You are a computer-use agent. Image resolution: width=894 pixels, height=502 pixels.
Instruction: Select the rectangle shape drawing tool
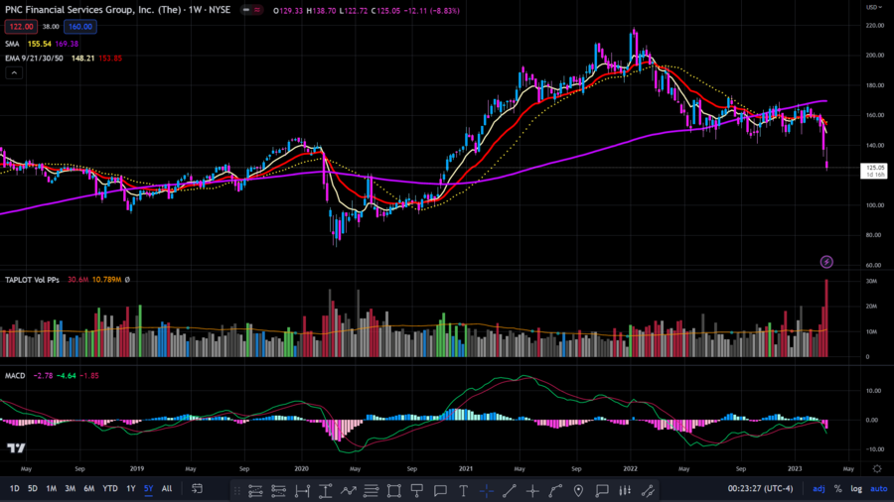tap(394, 491)
